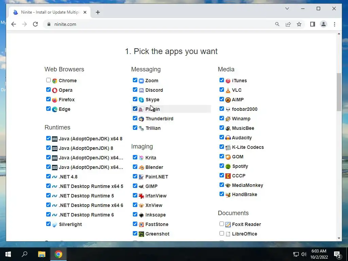
Task: Uncheck the Java (AdoptOpenJDK) x64 8 checkbox
Action: click(x=48, y=138)
